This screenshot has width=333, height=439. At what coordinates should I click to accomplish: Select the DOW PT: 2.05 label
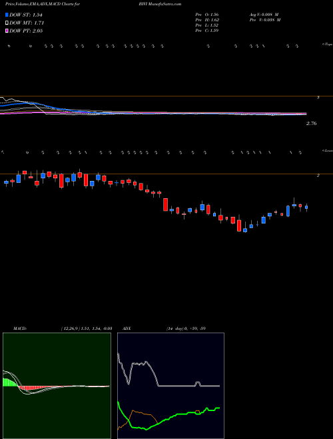tap(26, 31)
